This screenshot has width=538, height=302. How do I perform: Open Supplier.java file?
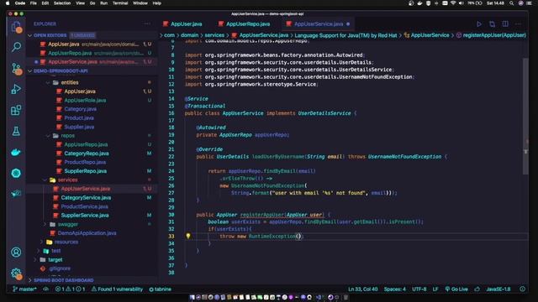(x=79, y=127)
